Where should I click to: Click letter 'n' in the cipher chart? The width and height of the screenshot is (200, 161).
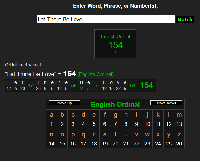point(51,134)
